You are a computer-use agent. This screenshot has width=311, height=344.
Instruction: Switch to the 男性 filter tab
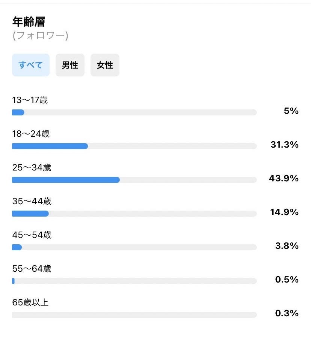pos(70,65)
